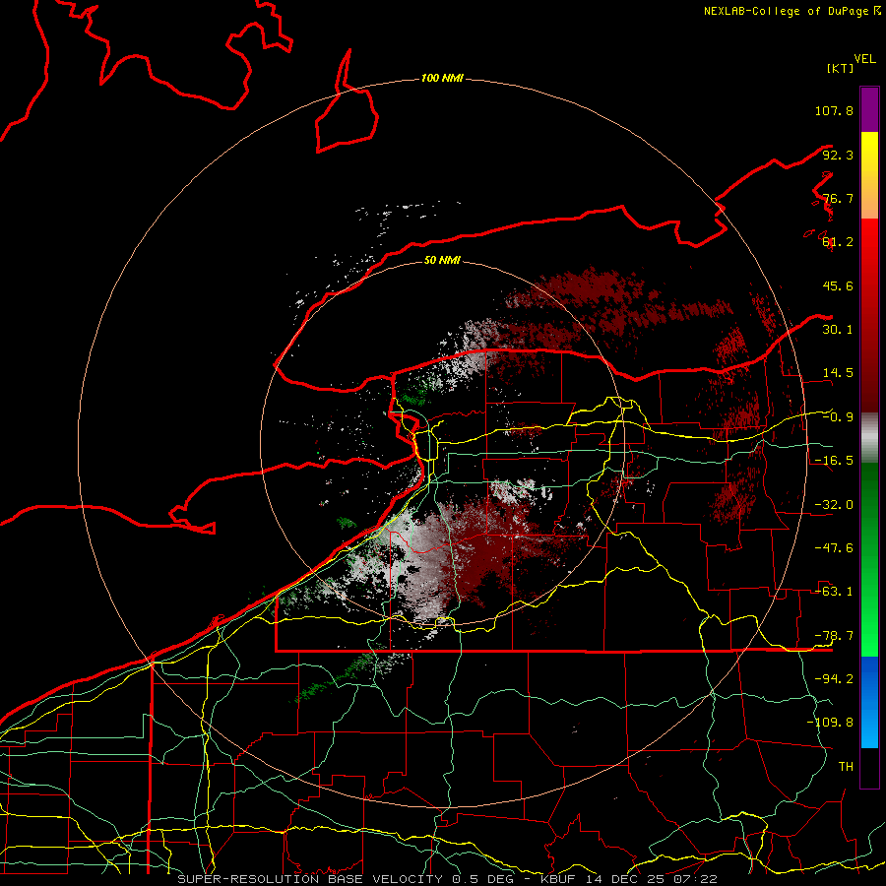Screen dimensions: 886x886
Task: Click the 14.5 velocity scale value
Action: pos(838,373)
